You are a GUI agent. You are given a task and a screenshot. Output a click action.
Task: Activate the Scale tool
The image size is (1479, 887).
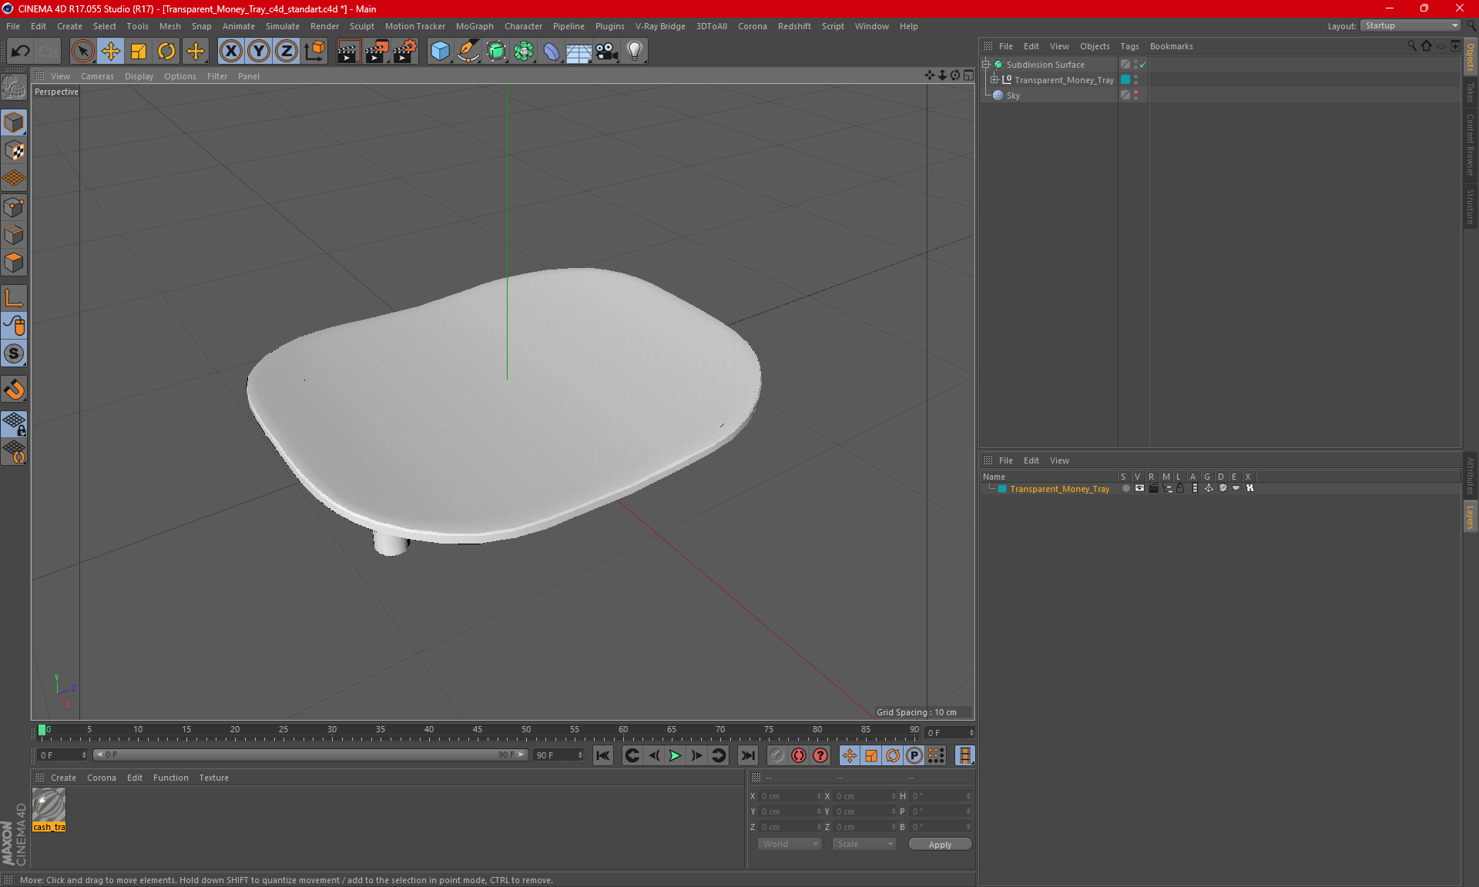(x=139, y=51)
